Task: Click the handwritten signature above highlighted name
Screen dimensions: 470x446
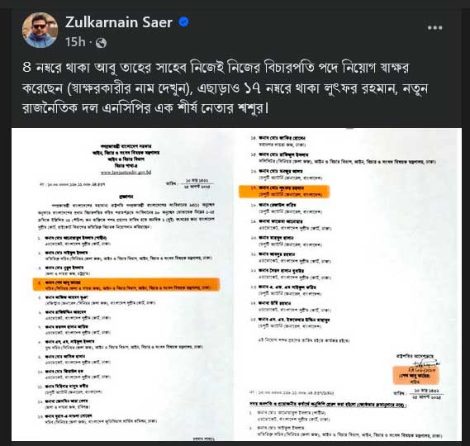Action: [425, 363]
